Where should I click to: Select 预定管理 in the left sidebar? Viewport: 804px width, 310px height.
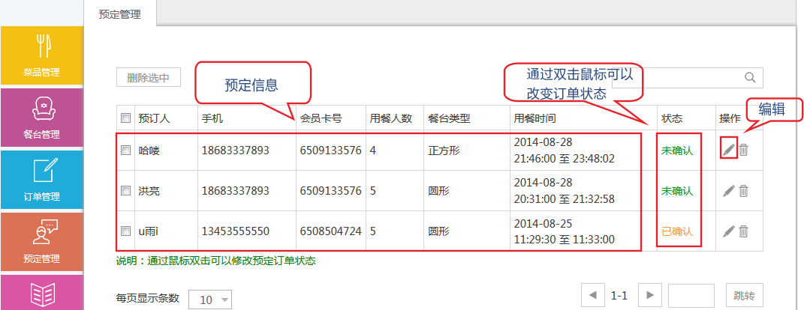coord(41,240)
